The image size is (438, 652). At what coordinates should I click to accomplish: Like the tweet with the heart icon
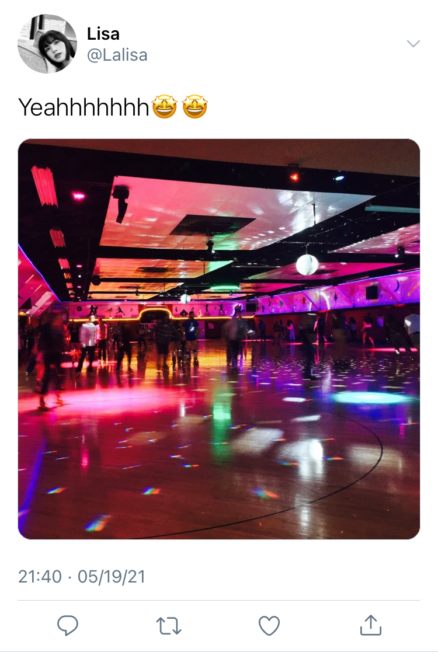pyautogui.click(x=269, y=625)
